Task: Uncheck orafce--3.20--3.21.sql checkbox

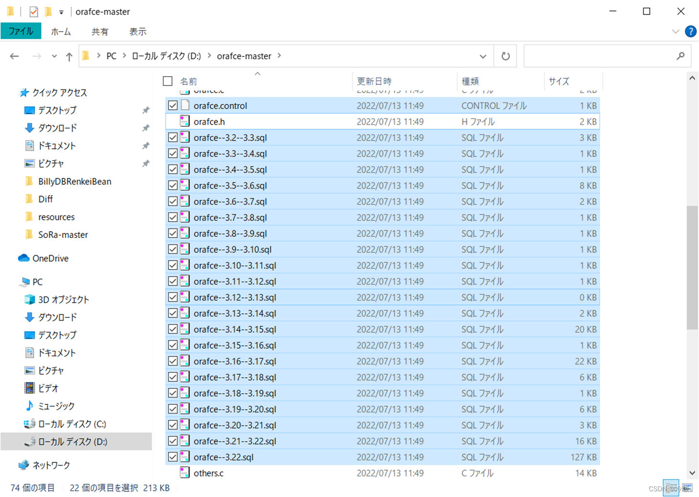Action: pyautogui.click(x=173, y=425)
